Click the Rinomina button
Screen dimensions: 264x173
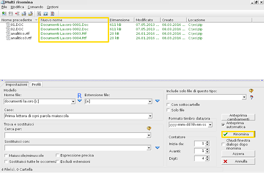pos(238,134)
